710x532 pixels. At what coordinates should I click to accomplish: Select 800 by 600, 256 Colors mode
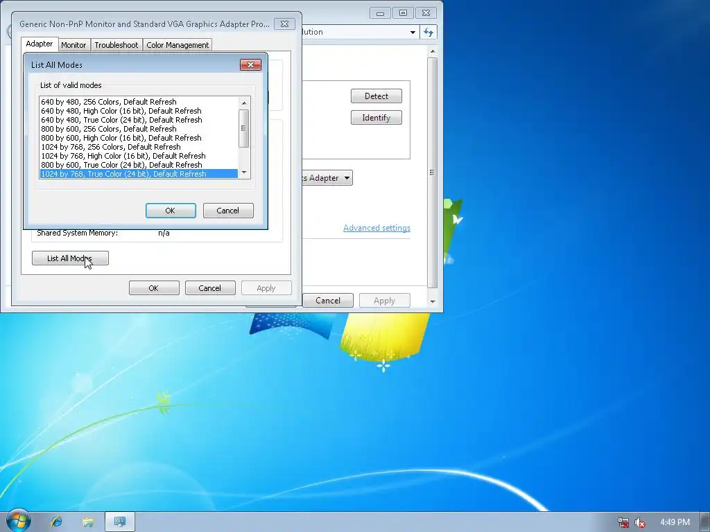(x=139, y=129)
